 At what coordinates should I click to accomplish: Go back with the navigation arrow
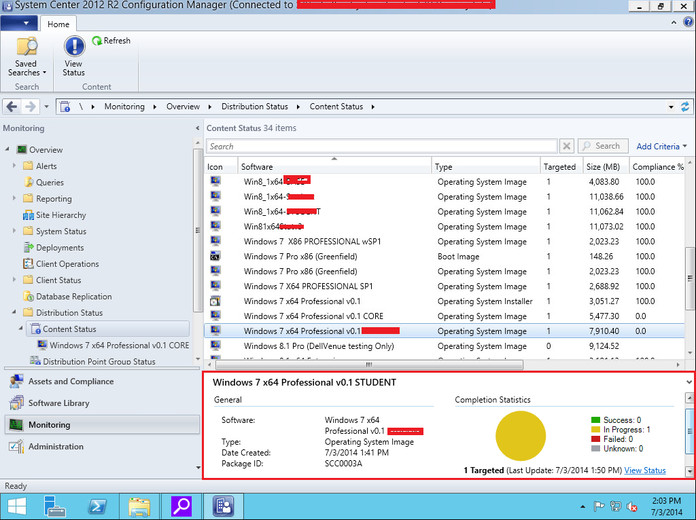(12, 107)
